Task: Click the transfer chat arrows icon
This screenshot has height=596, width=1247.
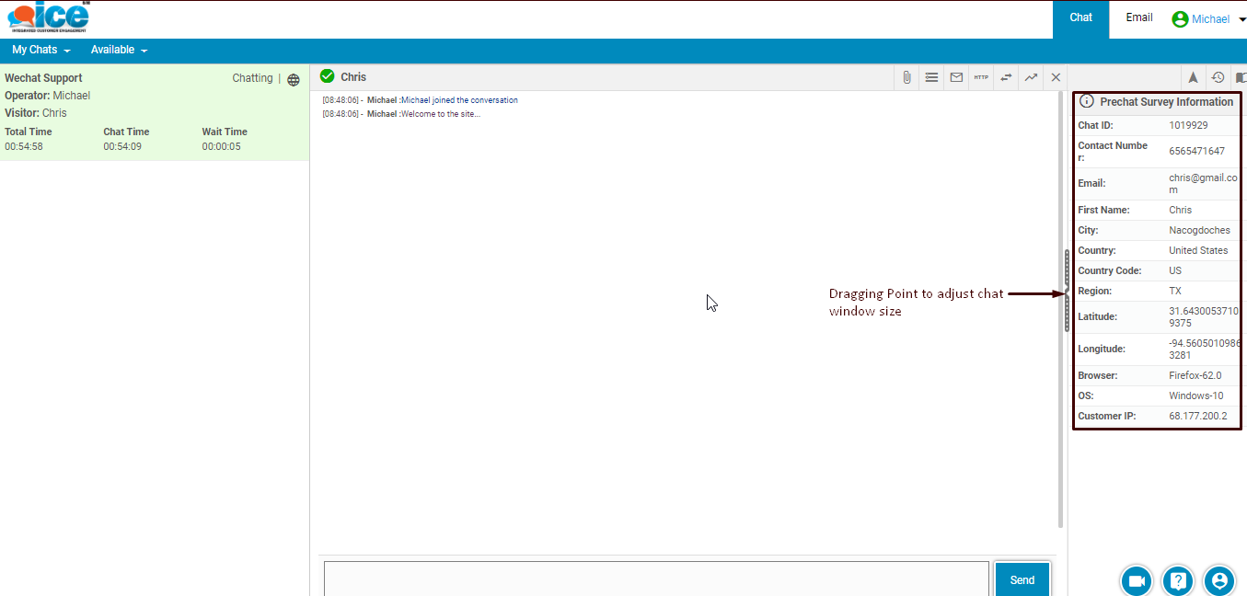Action: 1006,77
